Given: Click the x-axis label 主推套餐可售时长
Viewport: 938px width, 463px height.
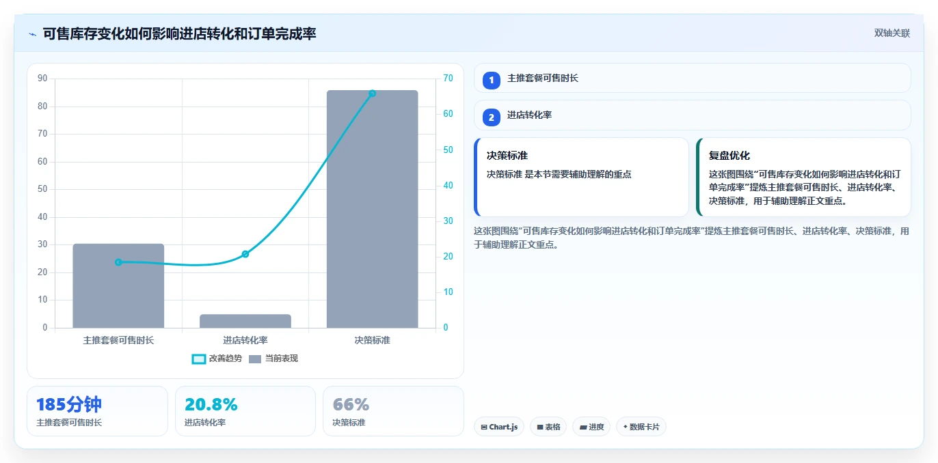Looking at the screenshot, I should [118, 340].
